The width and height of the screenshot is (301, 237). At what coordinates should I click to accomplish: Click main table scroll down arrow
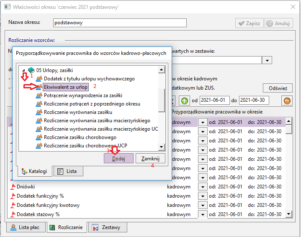pyautogui.click(x=289, y=214)
